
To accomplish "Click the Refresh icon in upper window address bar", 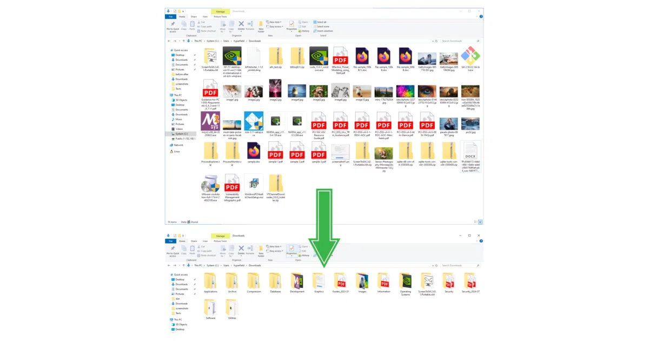I will [x=436, y=41].
